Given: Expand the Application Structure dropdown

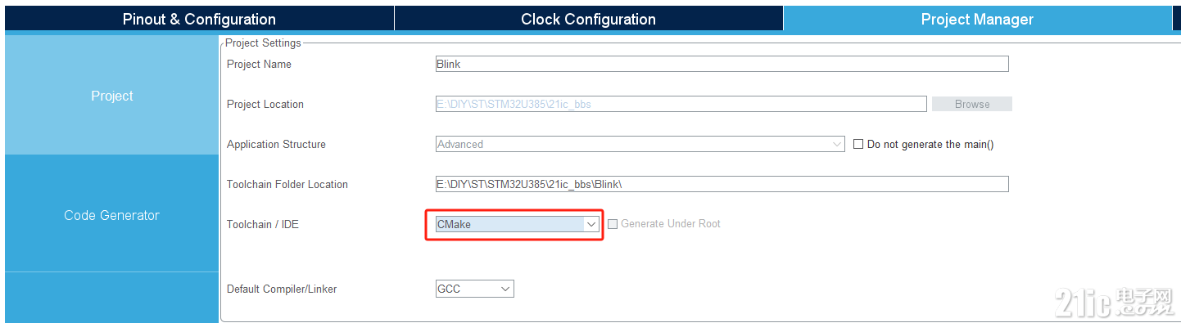Looking at the screenshot, I should [x=640, y=144].
